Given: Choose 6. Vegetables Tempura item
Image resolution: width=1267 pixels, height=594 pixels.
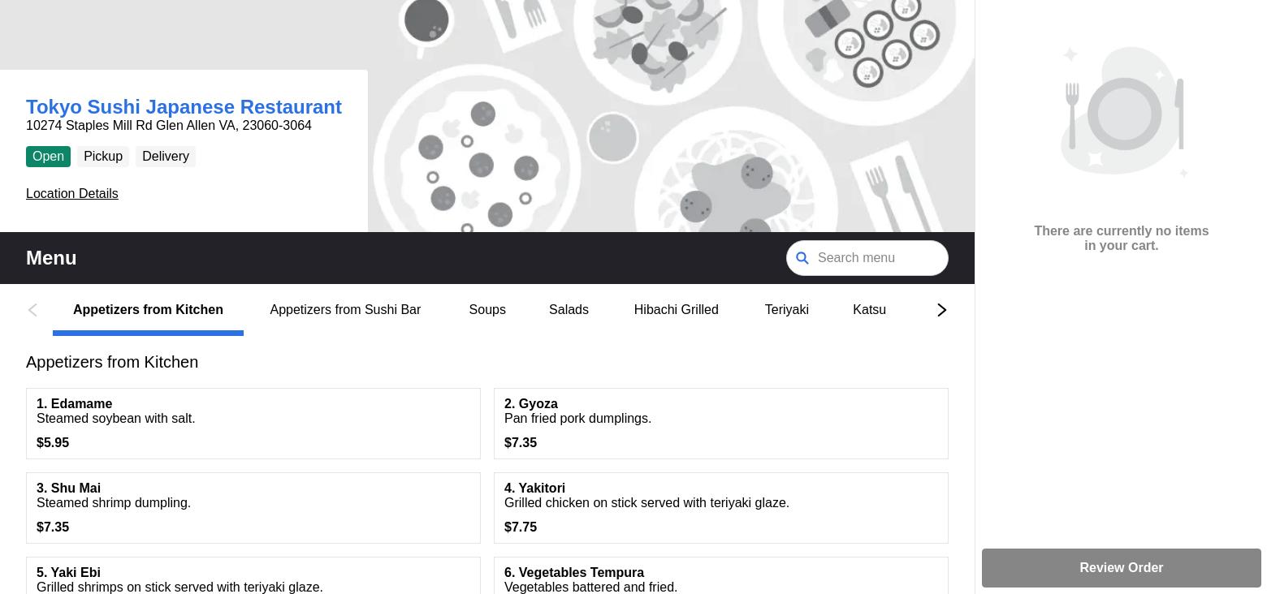Looking at the screenshot, I should (721, 575).
